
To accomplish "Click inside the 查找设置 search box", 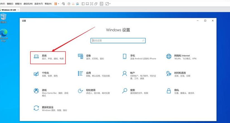I will point(118,41).
